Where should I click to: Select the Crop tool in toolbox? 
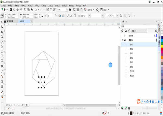point(2,32)
